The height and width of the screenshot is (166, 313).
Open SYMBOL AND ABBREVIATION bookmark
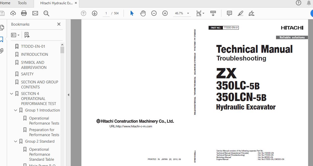coord(34,65)
